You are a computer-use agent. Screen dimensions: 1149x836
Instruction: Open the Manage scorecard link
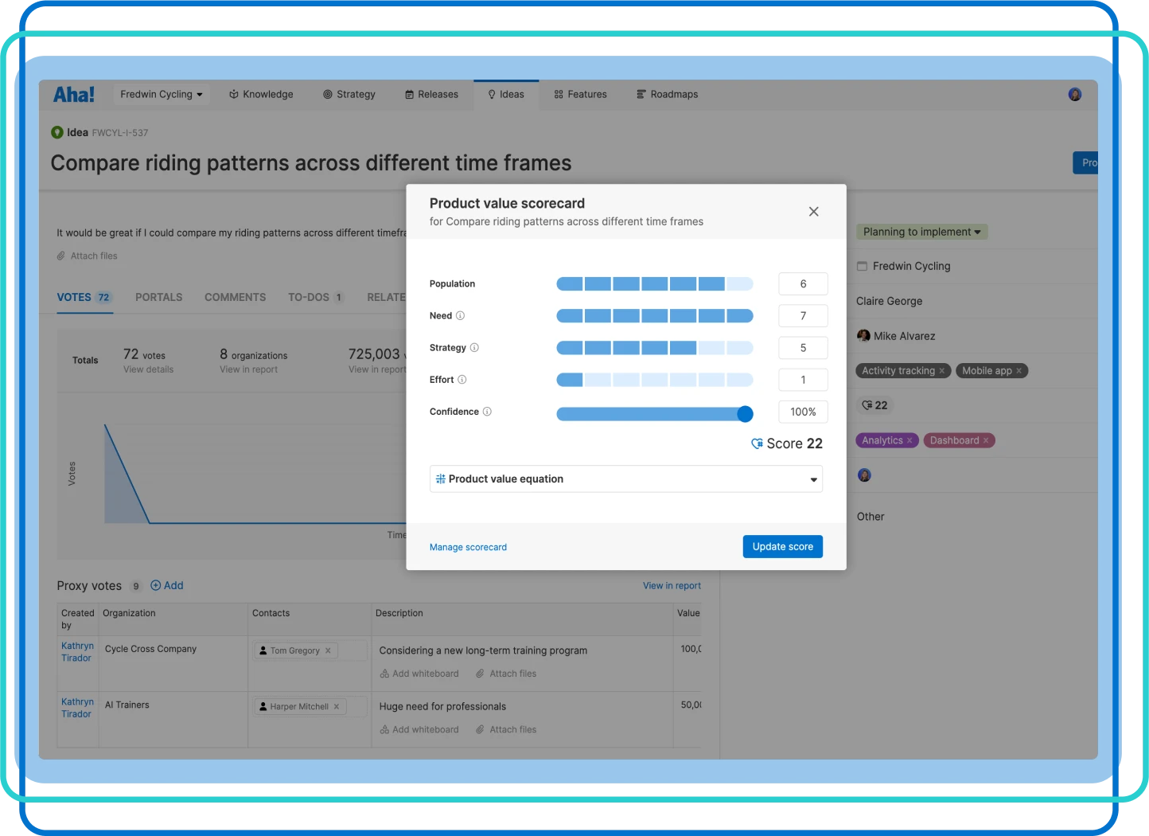[468, 548]
